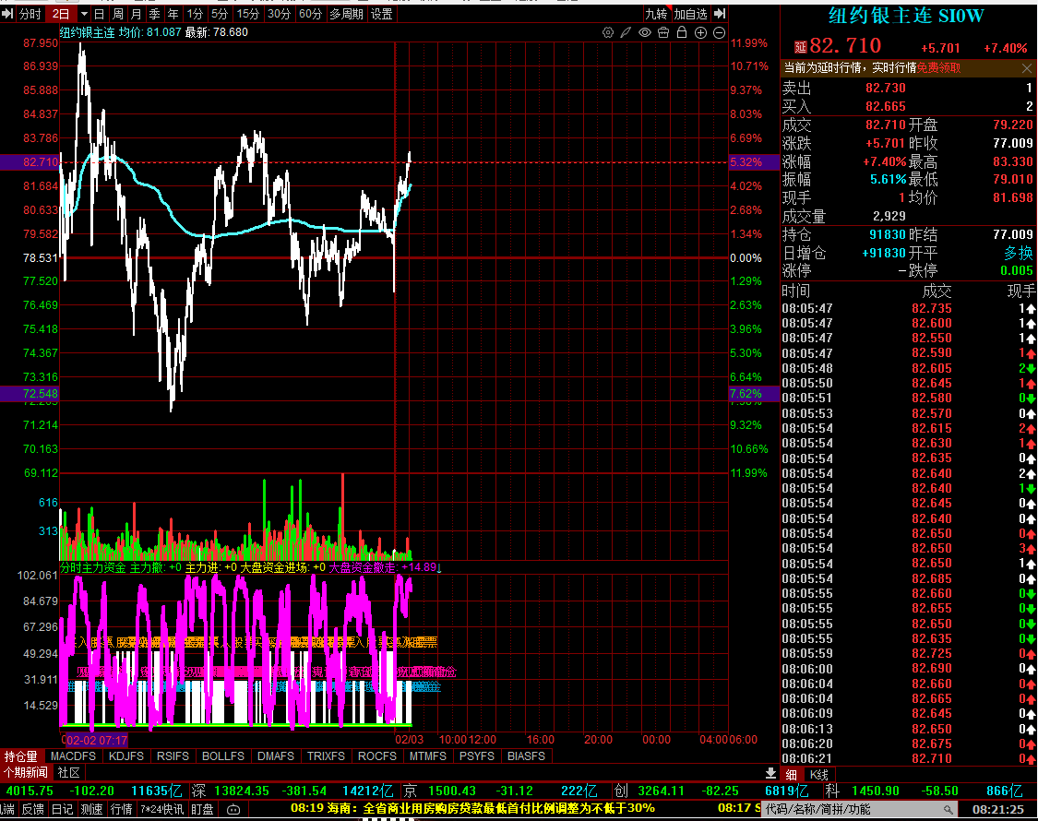
Task: Open 多周期 multi-period view
Action: point(346,13)
